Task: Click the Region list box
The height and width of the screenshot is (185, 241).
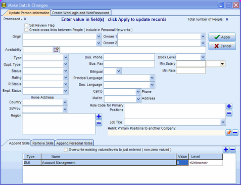Action: tap(59, 124)
